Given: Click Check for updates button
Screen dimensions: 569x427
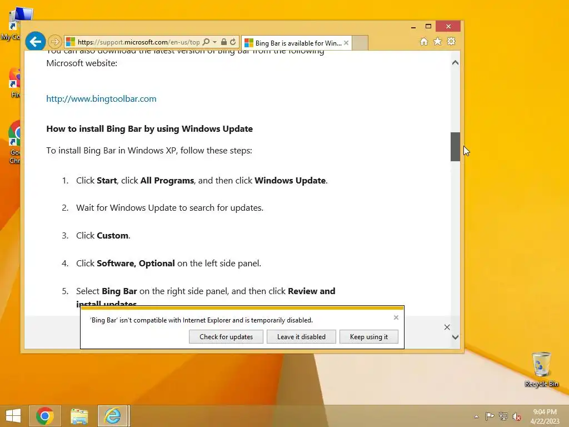Looking at the screenshot, I should (x=226, y=336).
